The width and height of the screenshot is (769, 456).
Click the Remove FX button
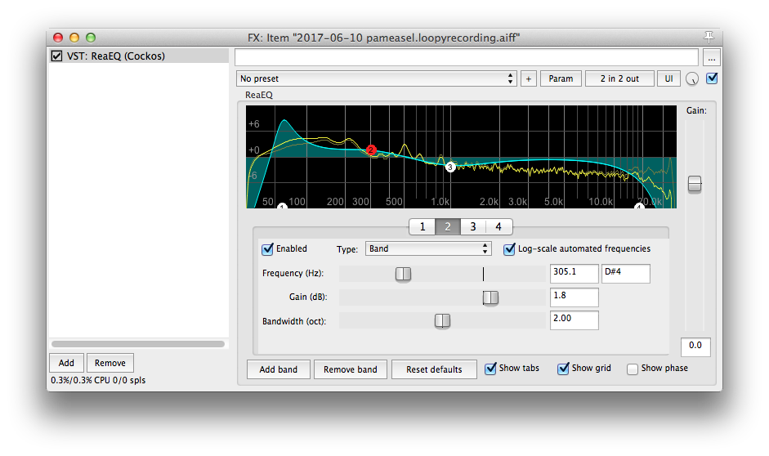click(x=110, y=364)
